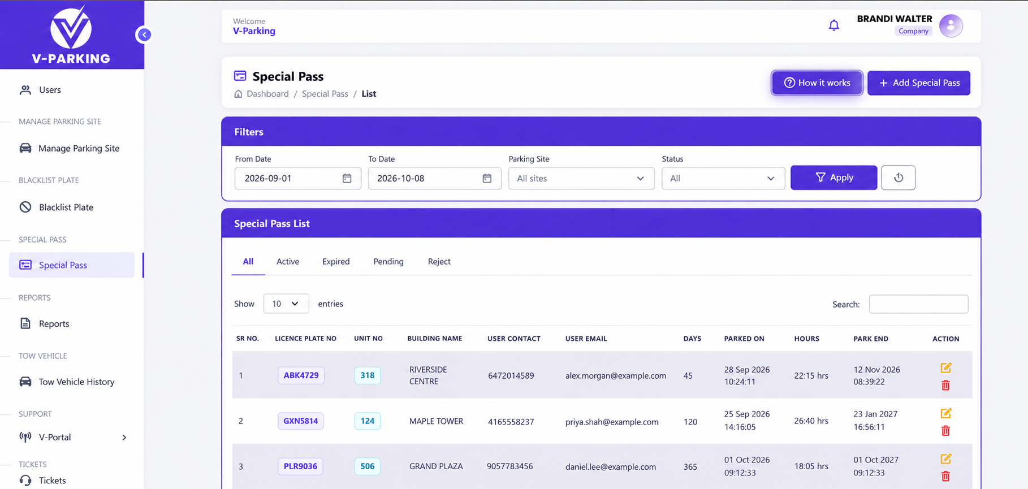1028x489 pixels.
Task: Click unit number badge 506
Action: pos(368,466)
